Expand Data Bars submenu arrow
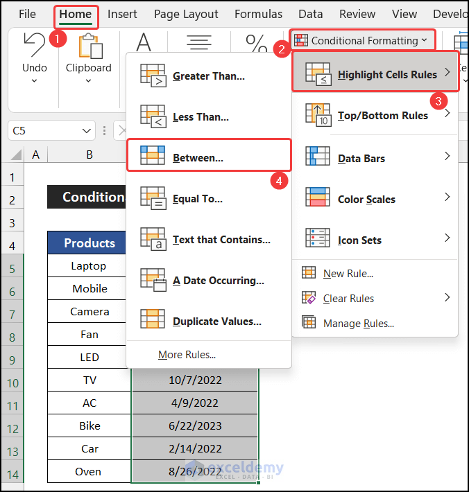Screen dimensions: 469x492 click(x=447, y=156)
